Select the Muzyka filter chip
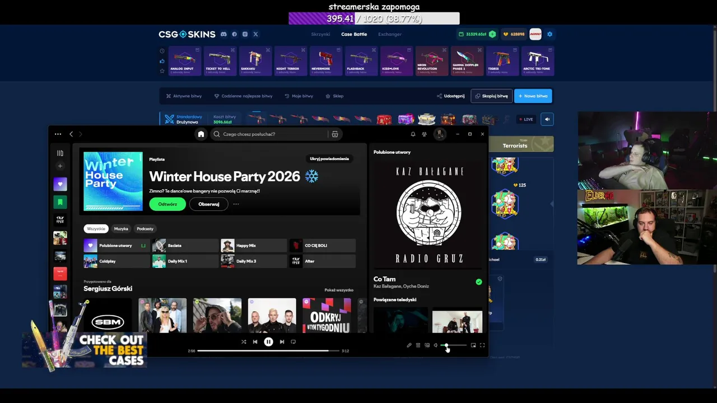 (121, 229)
